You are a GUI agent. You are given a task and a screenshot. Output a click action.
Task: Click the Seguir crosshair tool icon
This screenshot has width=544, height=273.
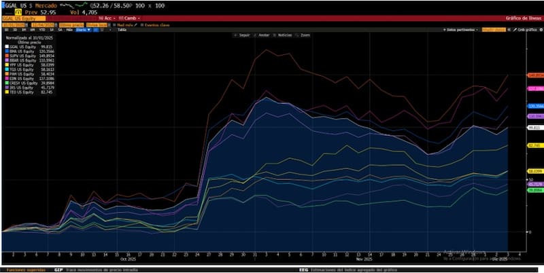pyautogui.click(x=235, y=34)
